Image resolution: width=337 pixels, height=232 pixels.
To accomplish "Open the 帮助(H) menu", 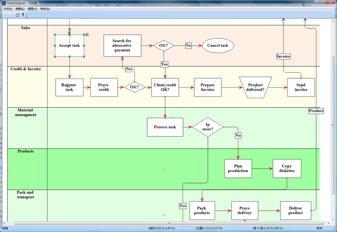I will (45, 9).
